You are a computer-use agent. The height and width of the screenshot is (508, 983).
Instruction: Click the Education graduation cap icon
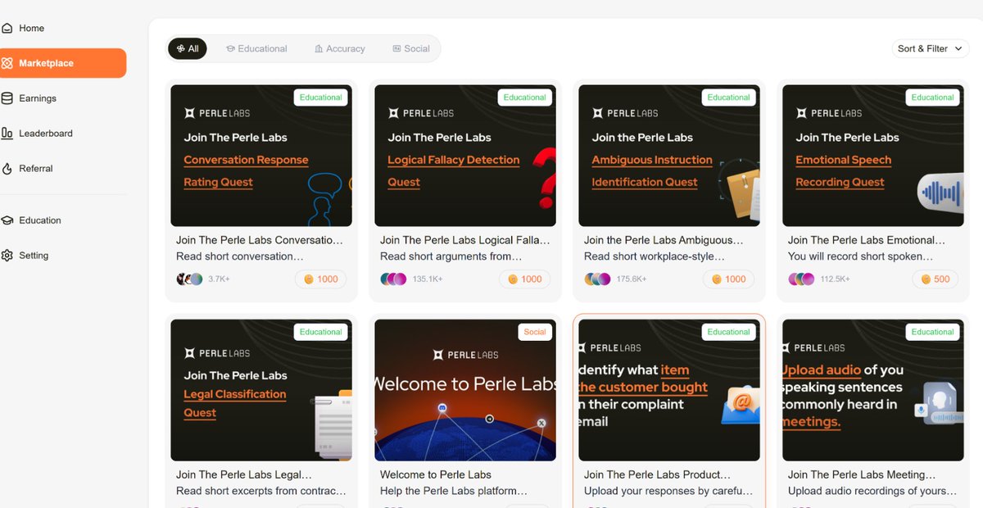pyautogui.click(x=7, y=220)
